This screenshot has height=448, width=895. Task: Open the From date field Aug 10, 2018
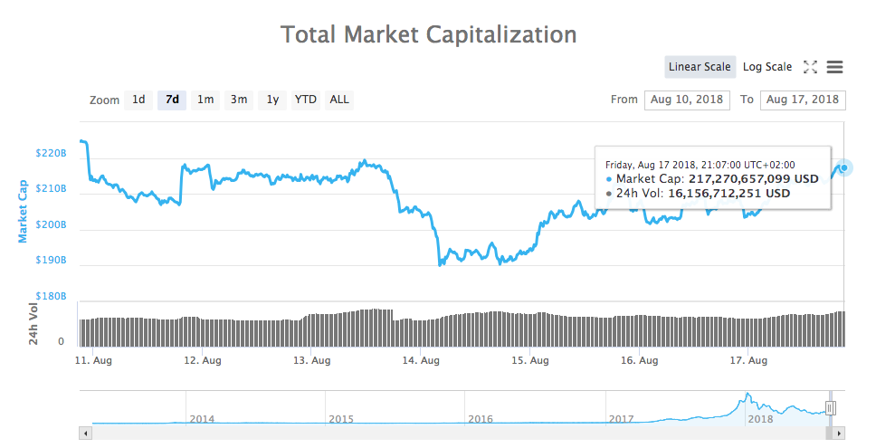687,100
